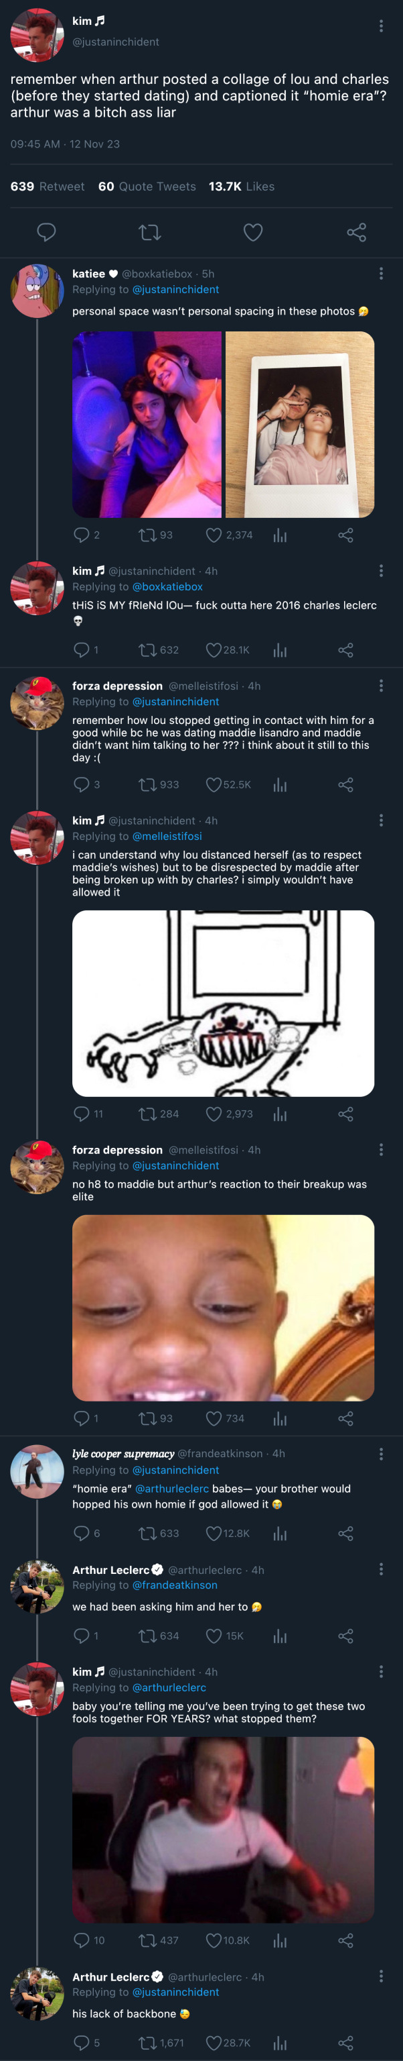
Task: Reply to the main tweet
Action: point(47,233)
